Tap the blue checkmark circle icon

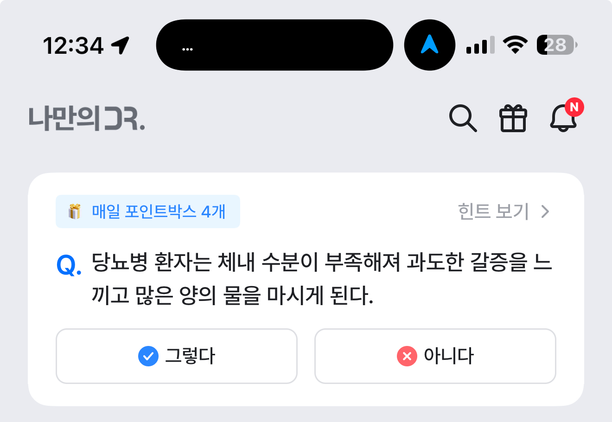pyautogui.click(x=148, y=356)
